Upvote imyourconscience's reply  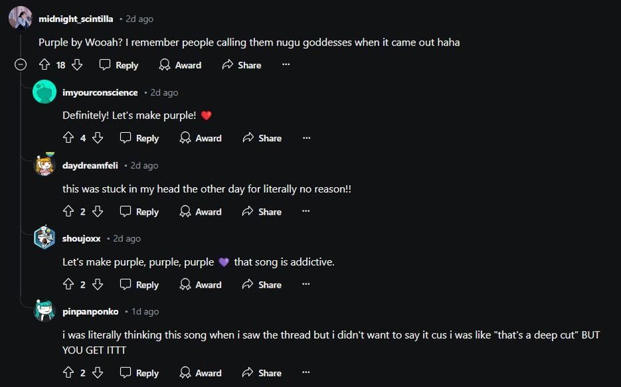[x=68, y=138]
